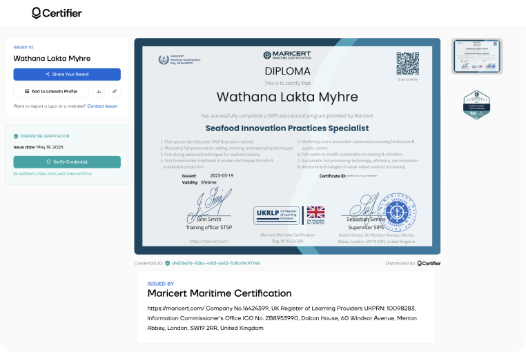Image resolution: width=526 pixels, height=352 pixels.
Task: Click the UKRLP register logo on certificate
Action: tap(276, 215)
